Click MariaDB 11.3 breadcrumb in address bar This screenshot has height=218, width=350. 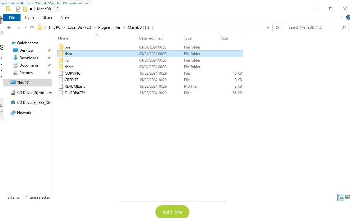click(x=138, y=27)
